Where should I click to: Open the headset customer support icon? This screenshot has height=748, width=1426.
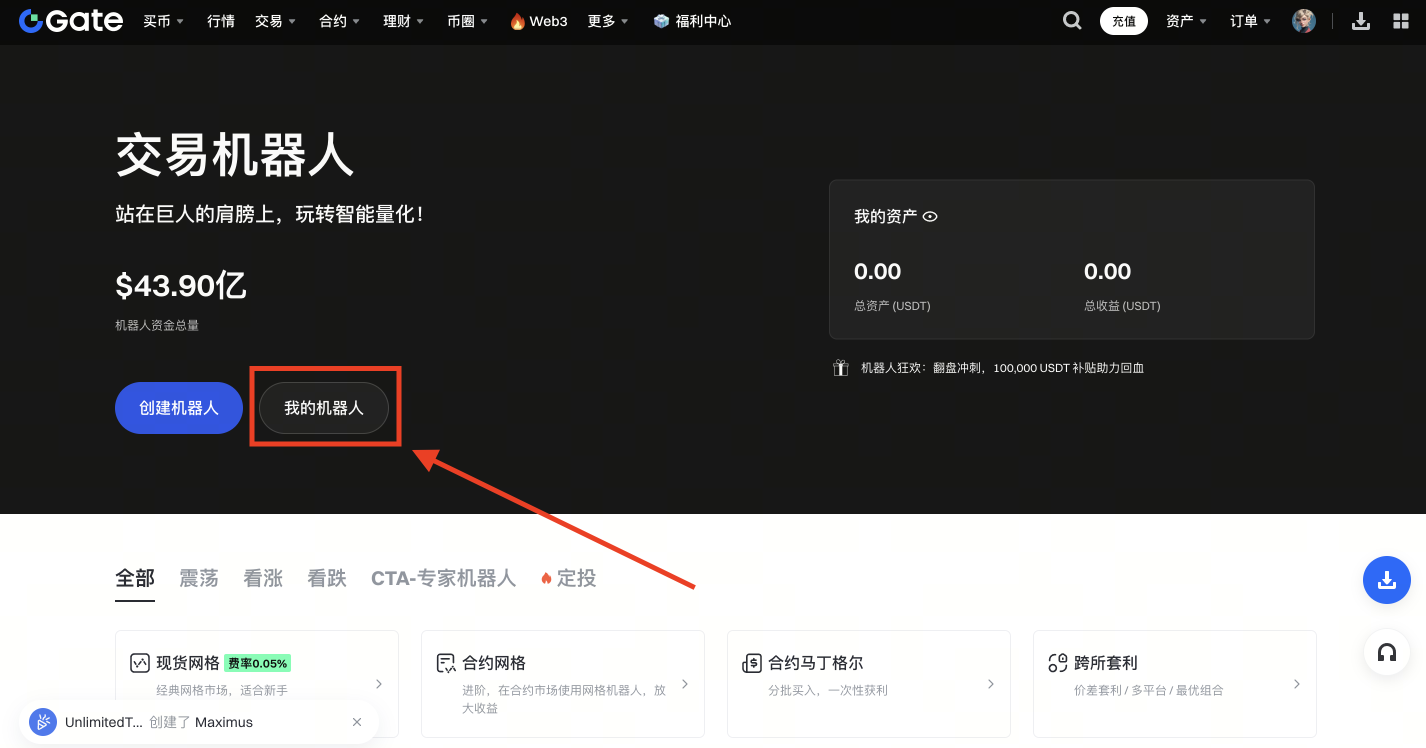pyautogui.click(x=1386, y=653)
